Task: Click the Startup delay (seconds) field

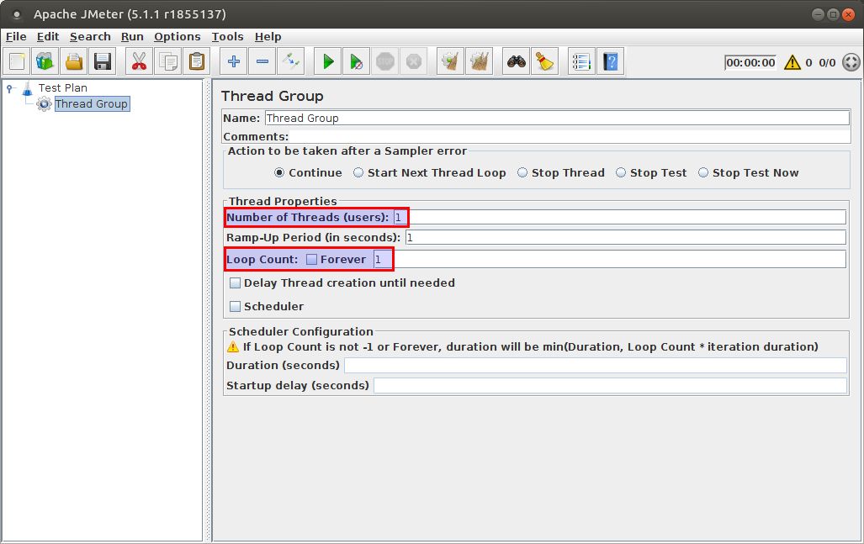Action: (x=610, y=385)
